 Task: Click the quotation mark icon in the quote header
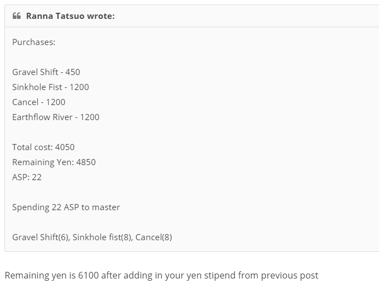[16, 16]
